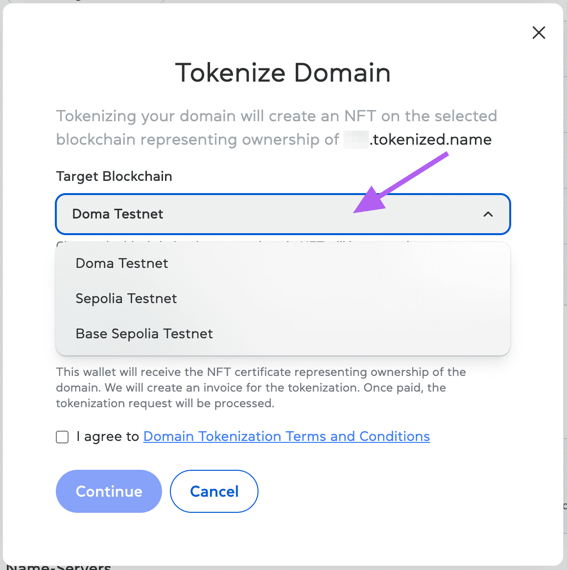The image size is (567, 570).
Task: Pick Base Sepolia Testnet option
Action: point(144,334)
